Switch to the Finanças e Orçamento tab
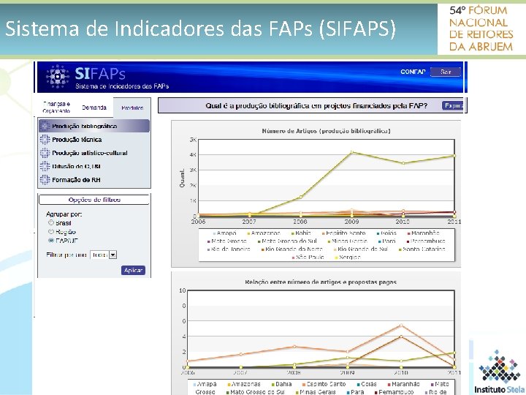This screenshot has height=395, width=526. (x=56, y=108)
